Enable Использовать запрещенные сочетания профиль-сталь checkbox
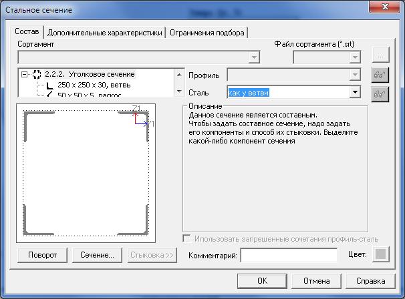This screenshot has height=299, width=405. tap(187, 238)
